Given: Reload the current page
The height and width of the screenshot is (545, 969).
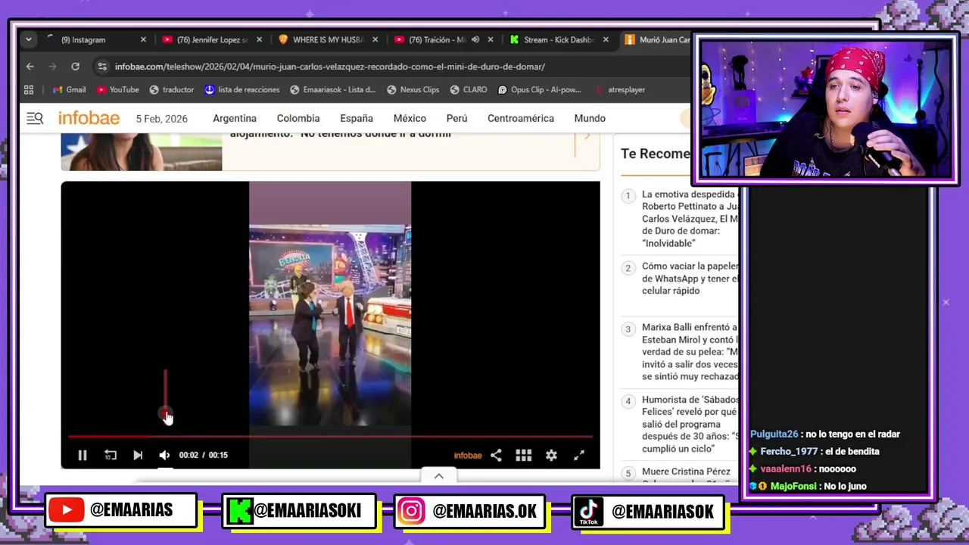Looking at the screenshot, I should pyautogui.click(x=75, y=67).
